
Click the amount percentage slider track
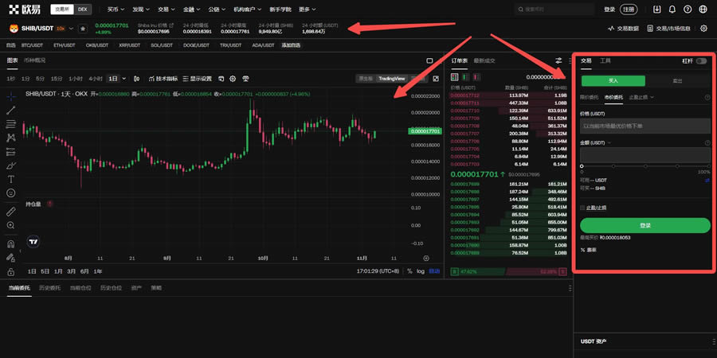[645, 165]
